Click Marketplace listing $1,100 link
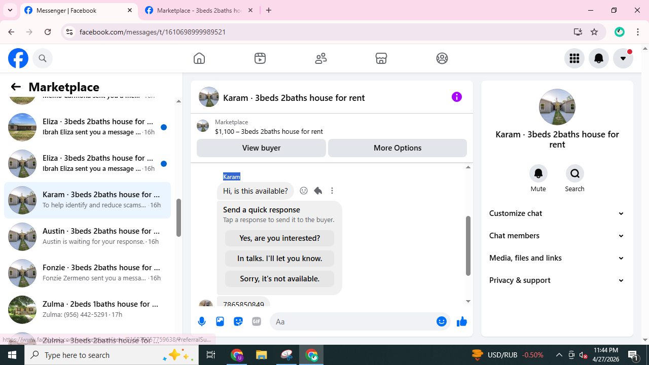649x365 pixels. 269,131
